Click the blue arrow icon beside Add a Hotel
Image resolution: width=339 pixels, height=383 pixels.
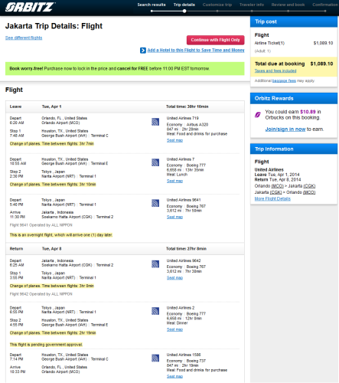(143, 51)
